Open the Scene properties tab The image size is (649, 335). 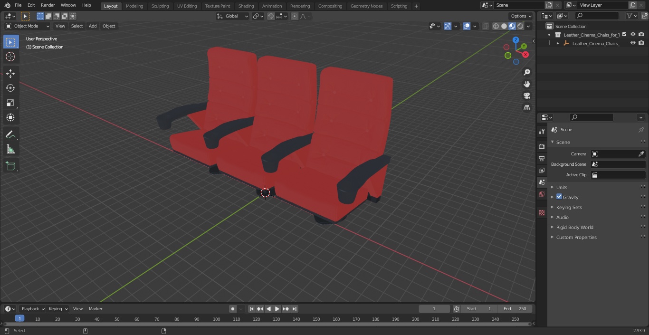point(542,182)
